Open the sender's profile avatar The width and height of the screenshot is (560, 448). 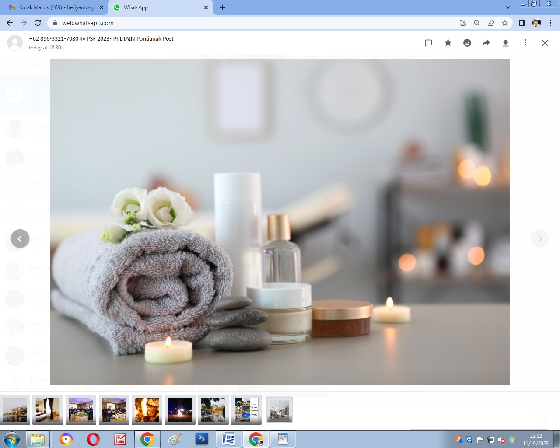15,43
